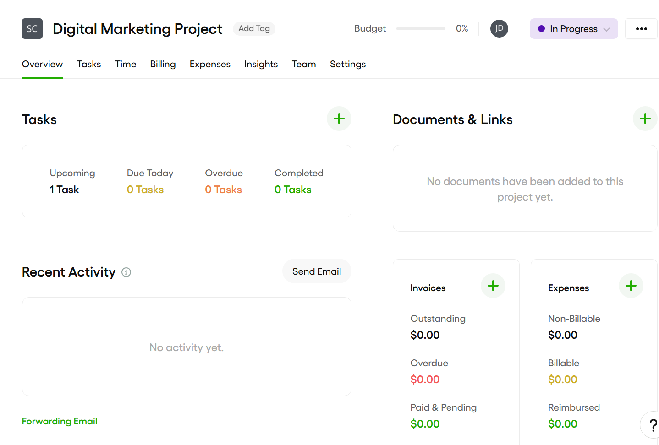
Task: Expand the In Progress status dropdown
Action: pyautogui.click(x=573, y=29)
